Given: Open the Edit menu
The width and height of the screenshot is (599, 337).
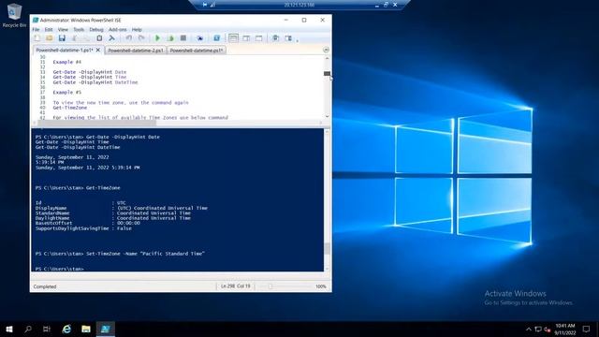Looking at the screenshot, I should tap(49, 29).
